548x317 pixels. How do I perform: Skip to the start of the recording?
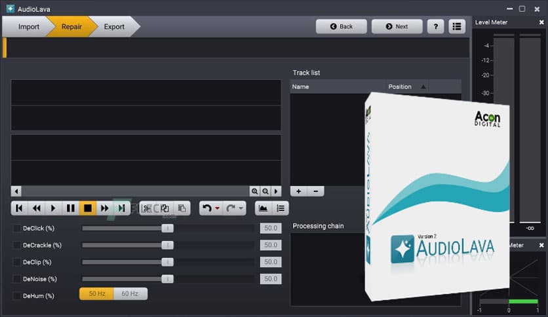click(x=19, y=208)
